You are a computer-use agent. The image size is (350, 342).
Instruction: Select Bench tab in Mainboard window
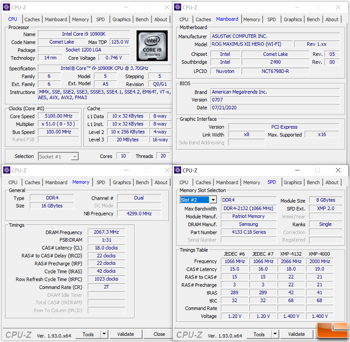pyautogui.click(x=313, y=19)
